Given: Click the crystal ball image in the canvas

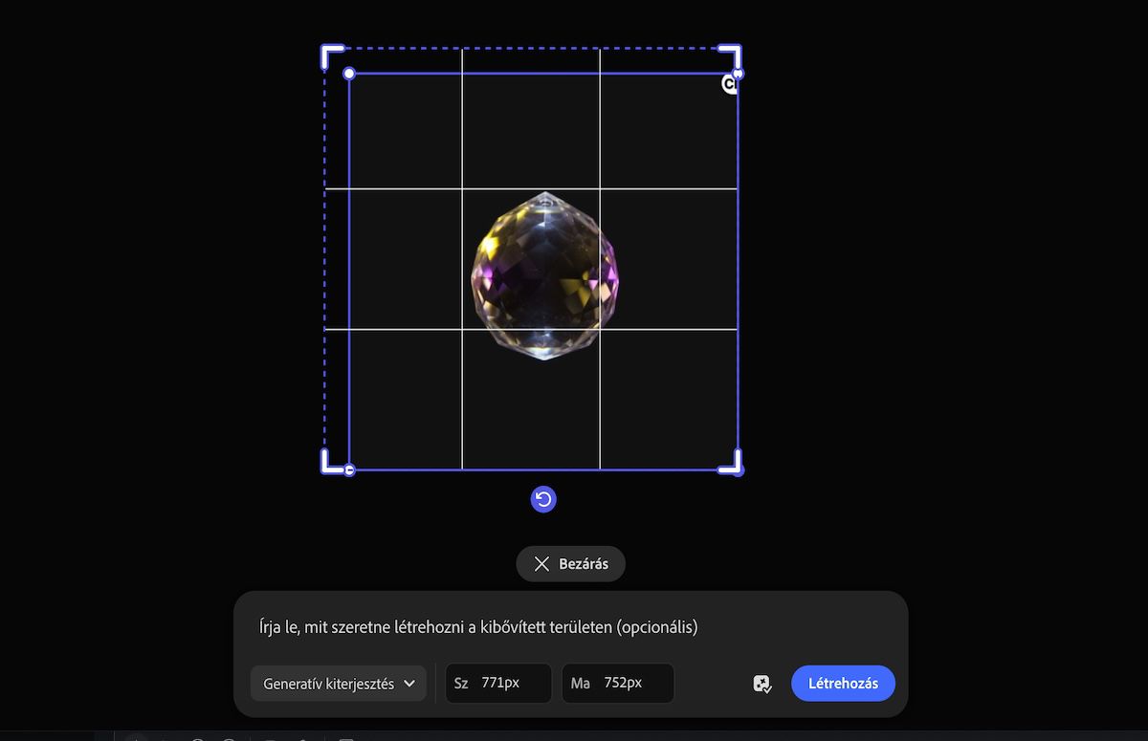Looking at the screenshot, I should pyautogui.click(x=543, y=275).
